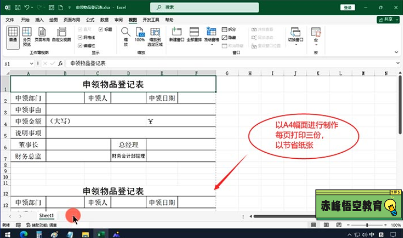
Task: Click 新建窗口 new window icon
Action: click(176, 35)
